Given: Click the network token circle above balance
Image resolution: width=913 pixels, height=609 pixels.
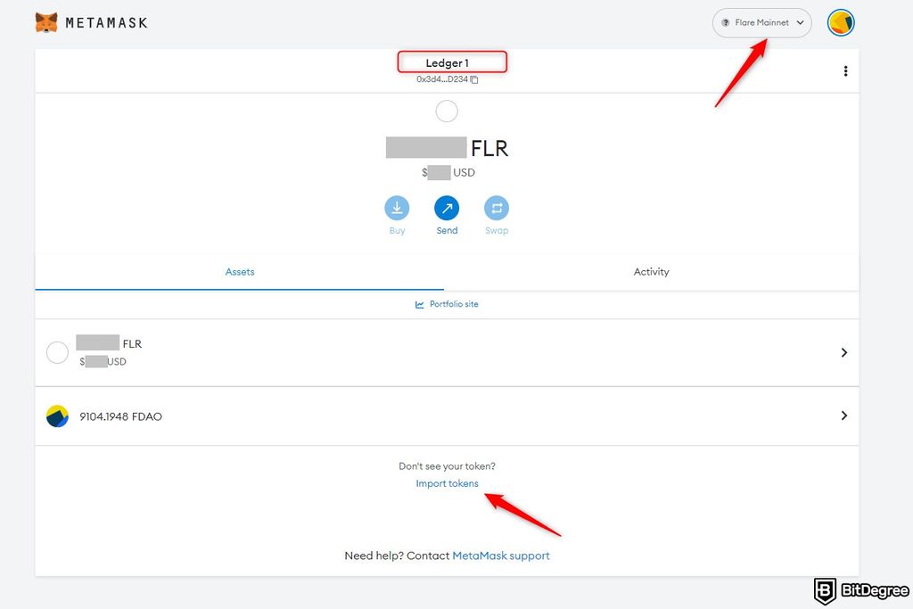Looking at the screenshot, I should click(x=447, y=111).
